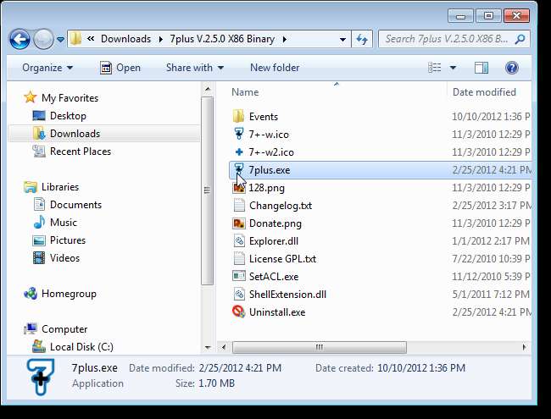Select Downloads in the address bar
551x419 pixels.
tap(125, 39)
